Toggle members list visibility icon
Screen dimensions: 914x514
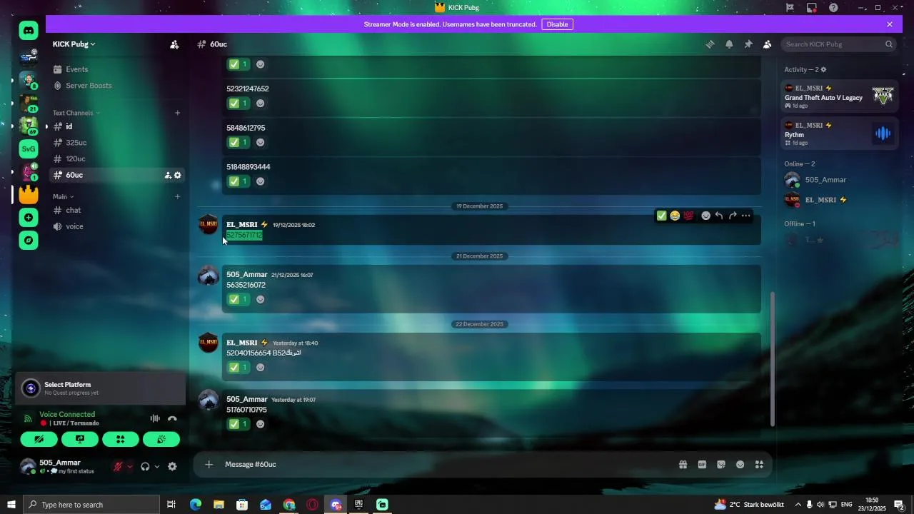tap(767, 44)
